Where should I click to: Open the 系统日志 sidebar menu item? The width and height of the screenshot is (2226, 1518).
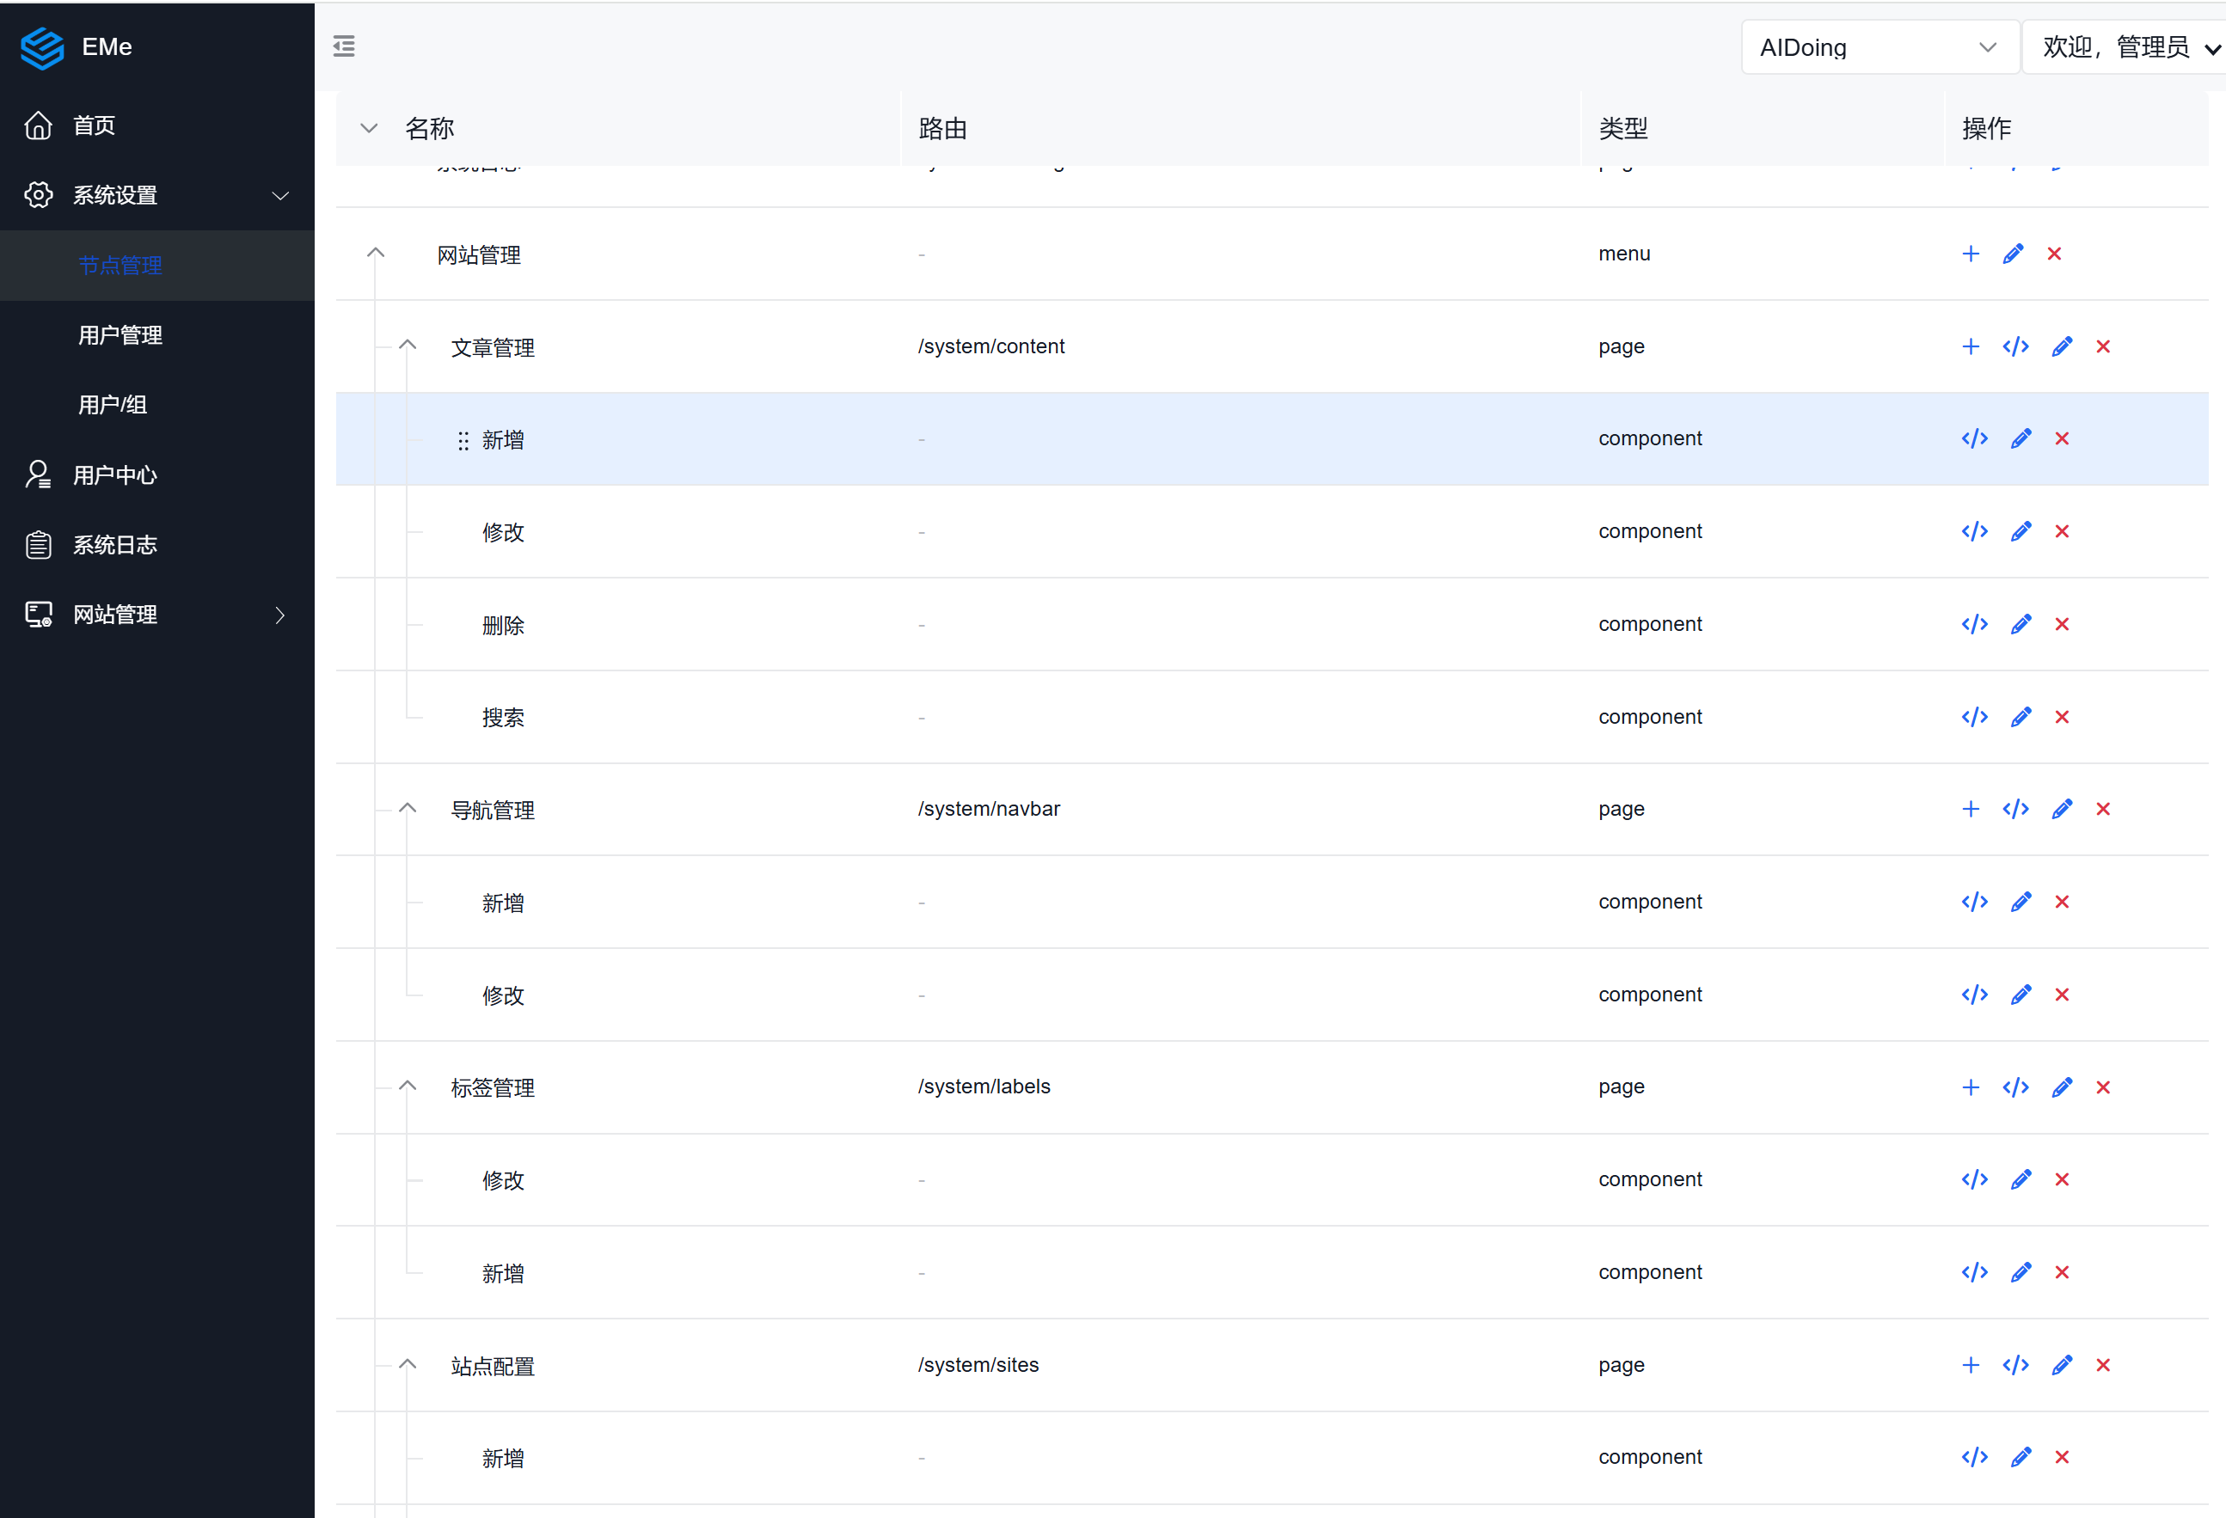pos(115,545)
